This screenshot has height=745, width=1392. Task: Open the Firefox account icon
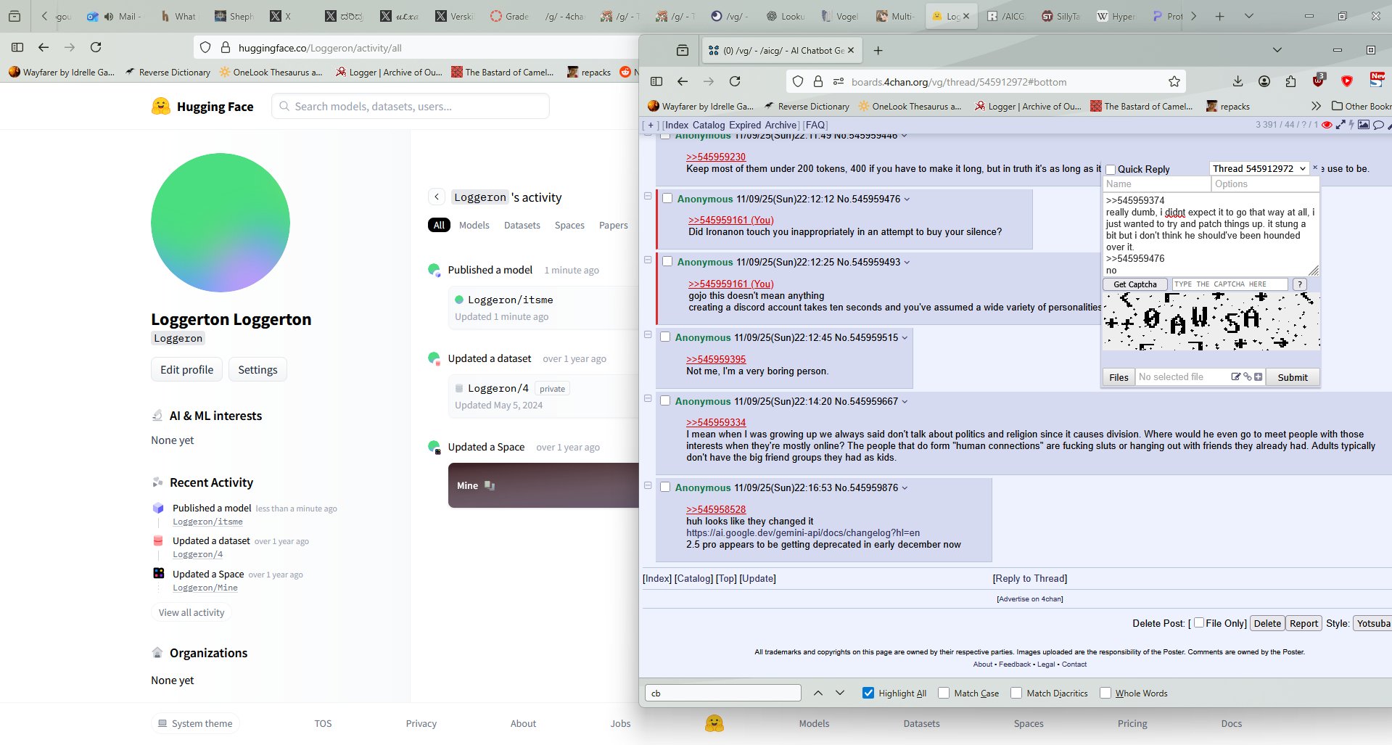click(x=1264, y=81)
